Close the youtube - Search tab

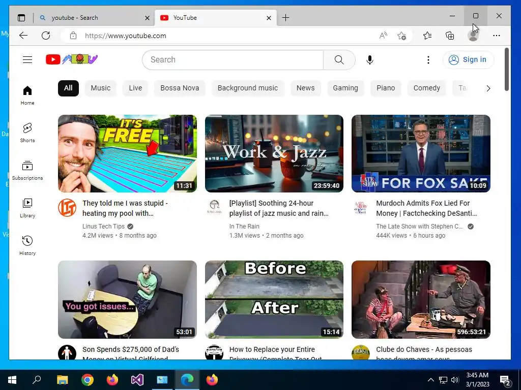pos(147,18)
